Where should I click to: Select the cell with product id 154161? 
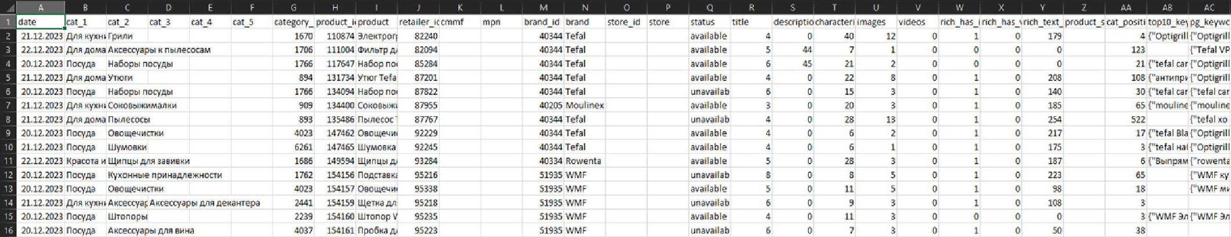pyautogui.click(x=335, y=230)
